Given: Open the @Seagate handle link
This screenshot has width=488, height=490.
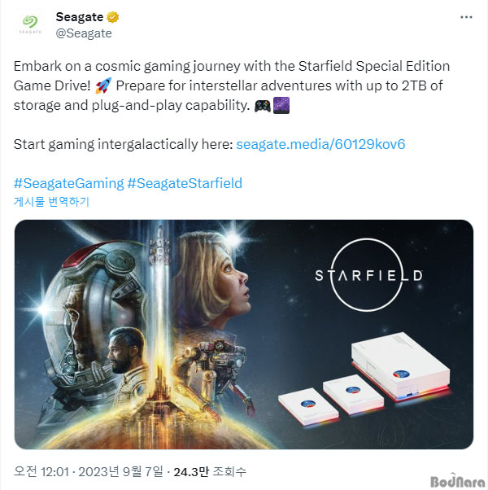Looking at the screenshot, I should 84,33.
